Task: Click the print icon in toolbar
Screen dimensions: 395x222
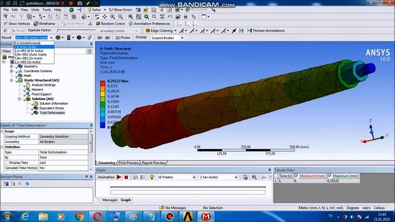Action: click(x=186, y=17)
